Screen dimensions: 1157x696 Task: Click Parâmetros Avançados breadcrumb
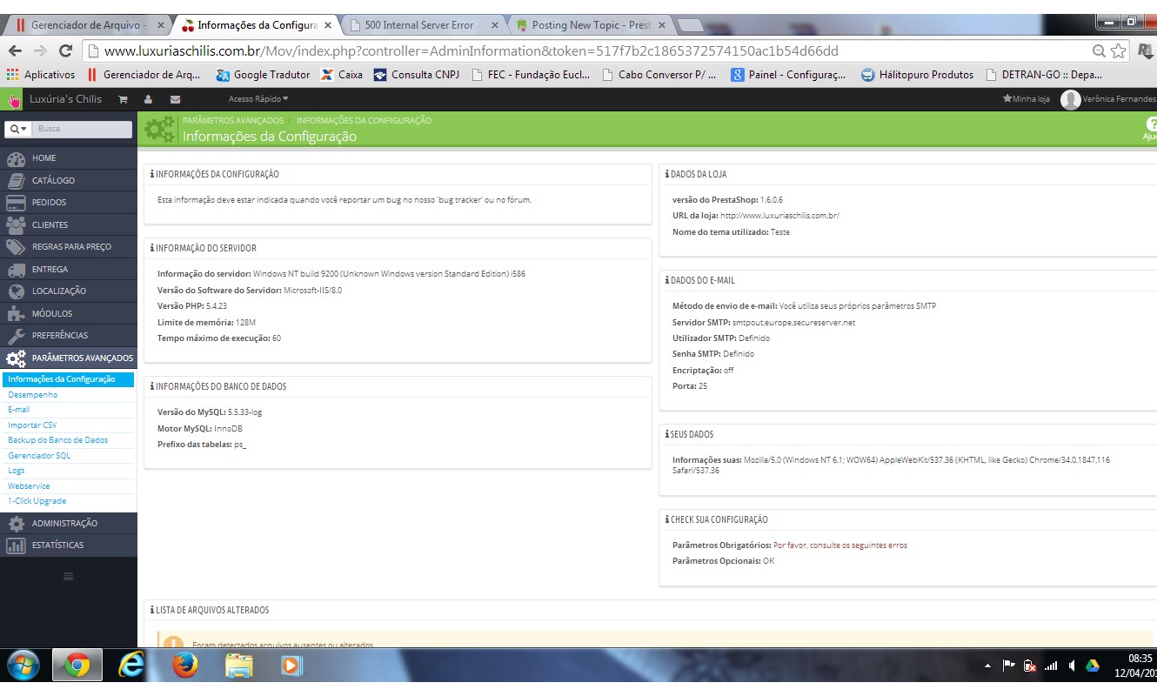(233, 120)
